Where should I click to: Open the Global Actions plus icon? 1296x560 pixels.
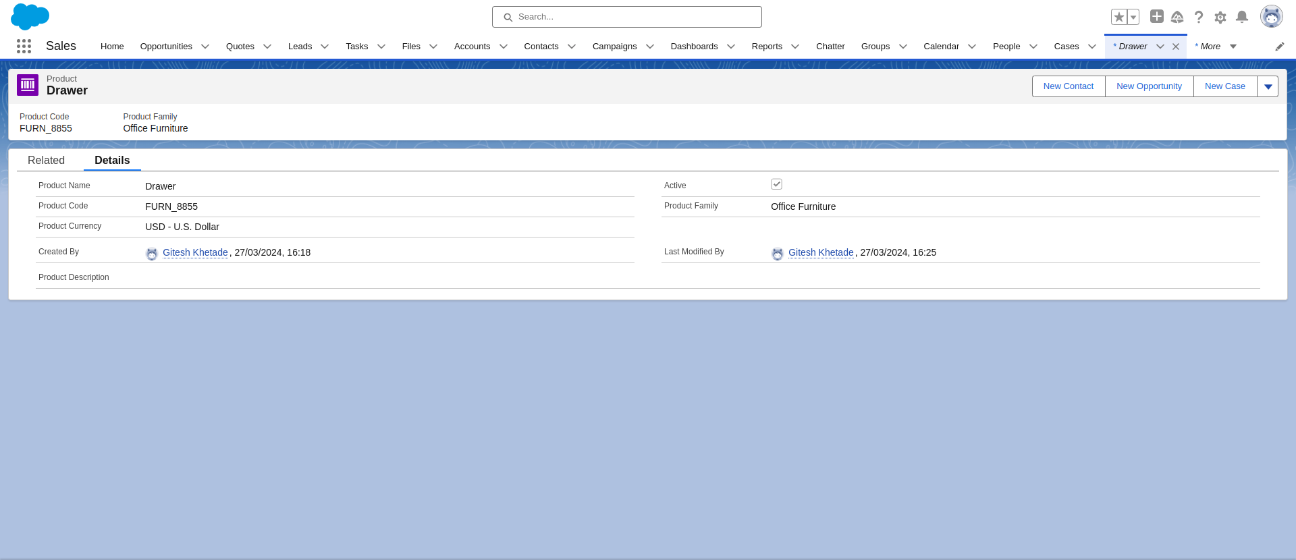tap(1157, 16)
